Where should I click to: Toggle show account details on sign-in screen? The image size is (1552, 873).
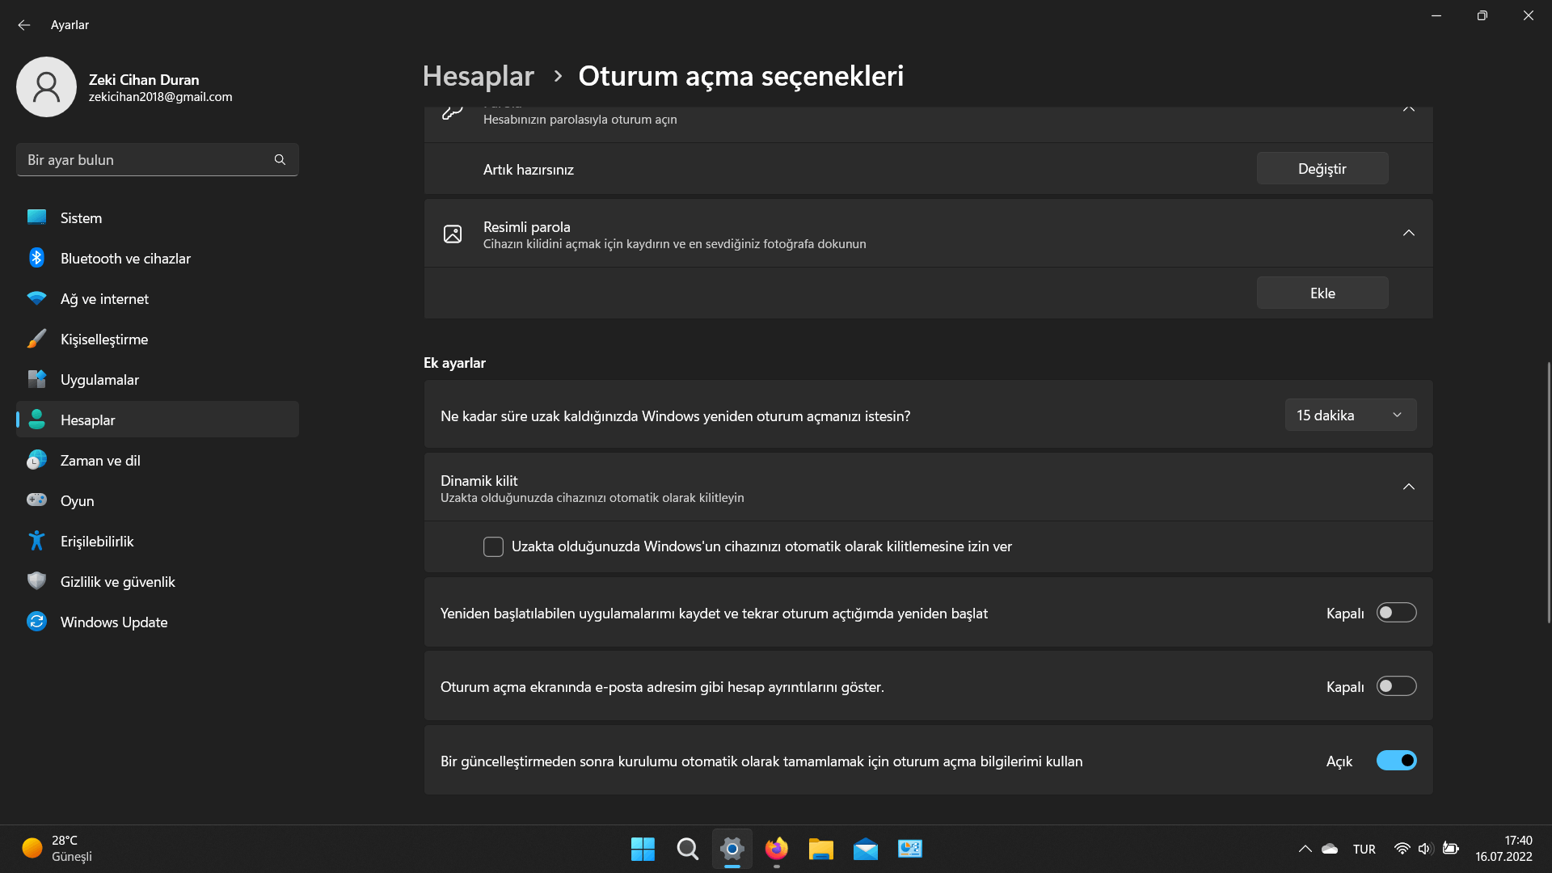click(1397, 686)
